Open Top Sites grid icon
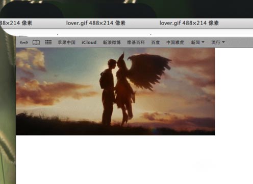The image size is (253, 184). pyautogui.click(x=48, y=42)
